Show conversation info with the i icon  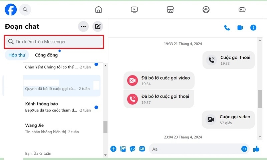(253, 28)
